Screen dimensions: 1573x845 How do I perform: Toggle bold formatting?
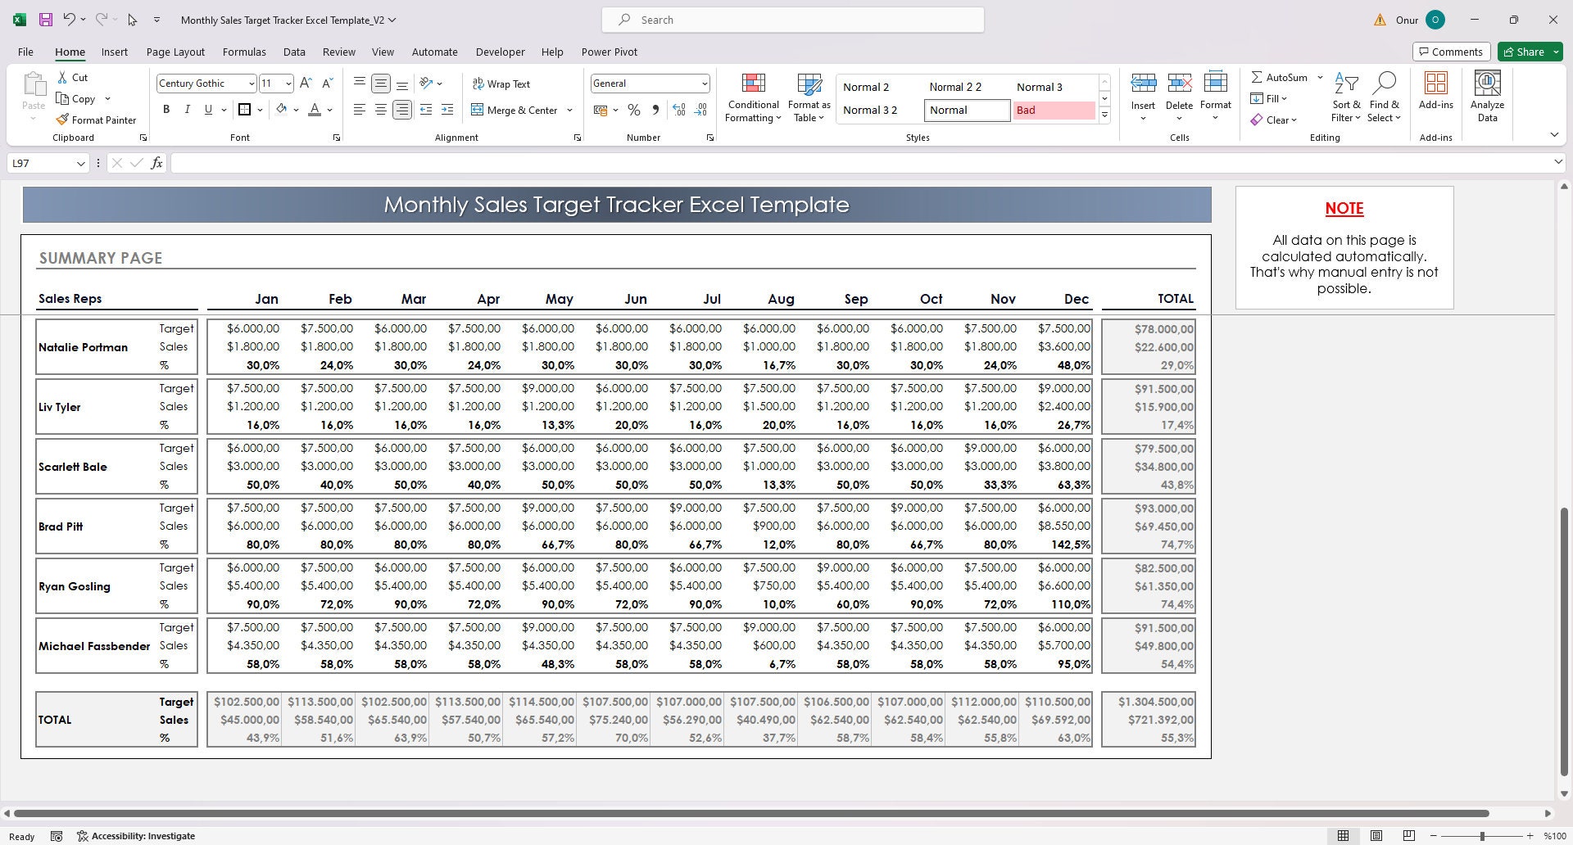pos(166,109)
